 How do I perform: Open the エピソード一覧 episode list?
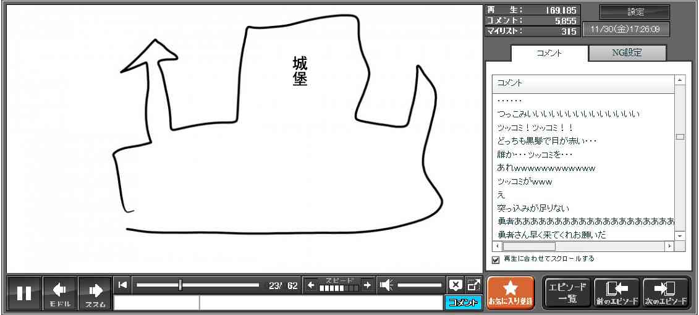point(567,293)
